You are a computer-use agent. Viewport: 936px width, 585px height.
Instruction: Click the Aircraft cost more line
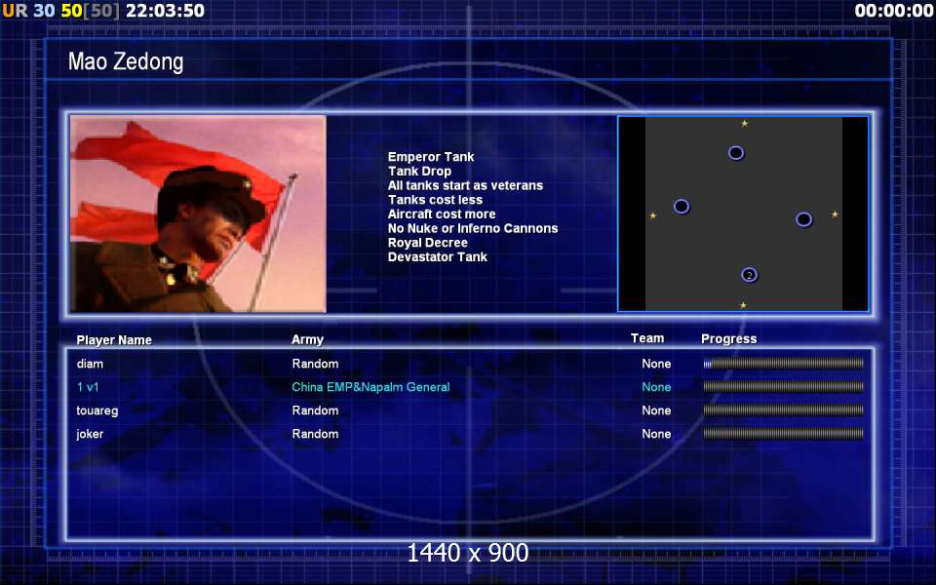tap(441, 214)
